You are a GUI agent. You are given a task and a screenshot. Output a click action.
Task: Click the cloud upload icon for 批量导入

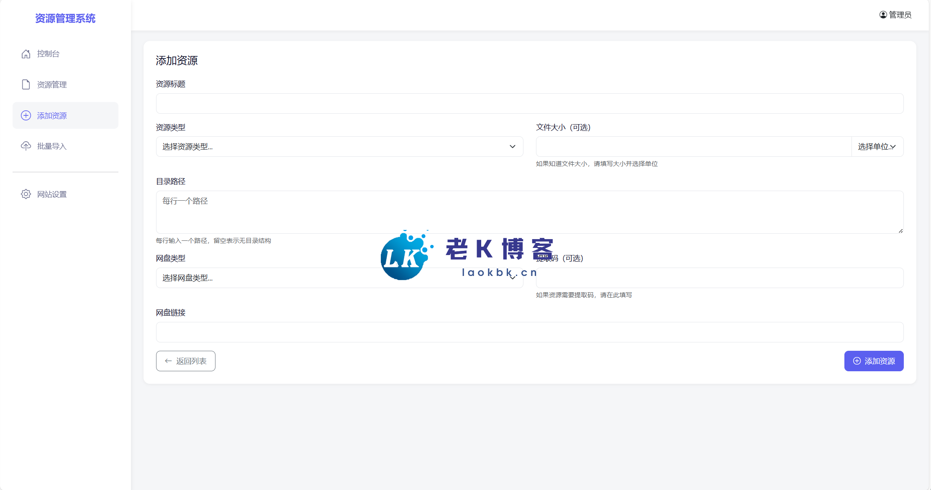[x=26, y=146]
